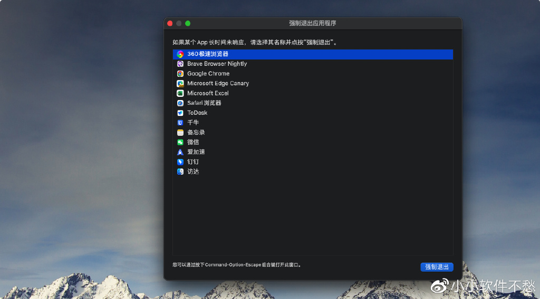Click the 微信 WeChat icon

pos(180,142)
